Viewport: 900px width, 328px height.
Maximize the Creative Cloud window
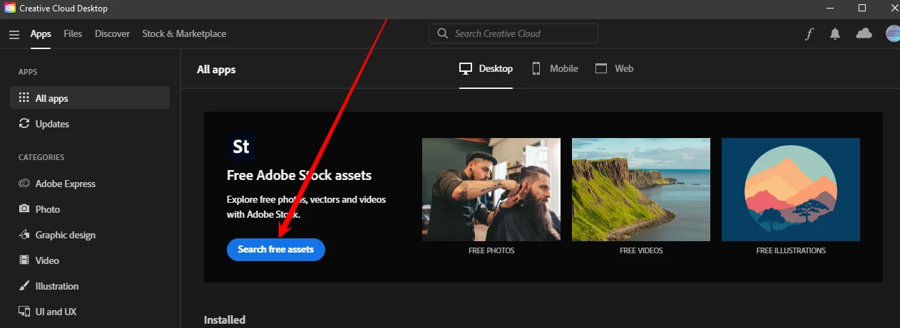[x=862, y=8]
